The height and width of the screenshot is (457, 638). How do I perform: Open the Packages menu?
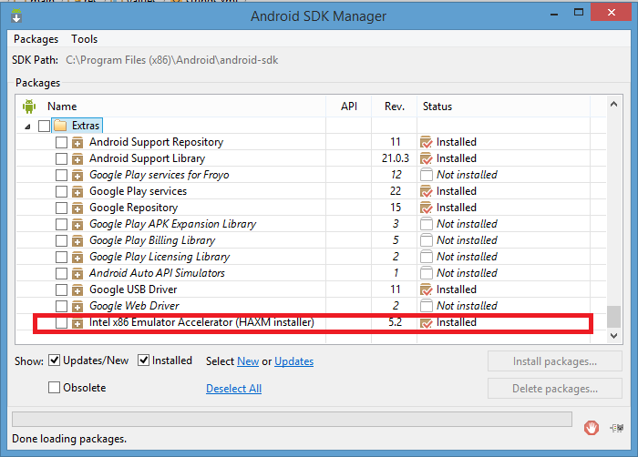36,39
